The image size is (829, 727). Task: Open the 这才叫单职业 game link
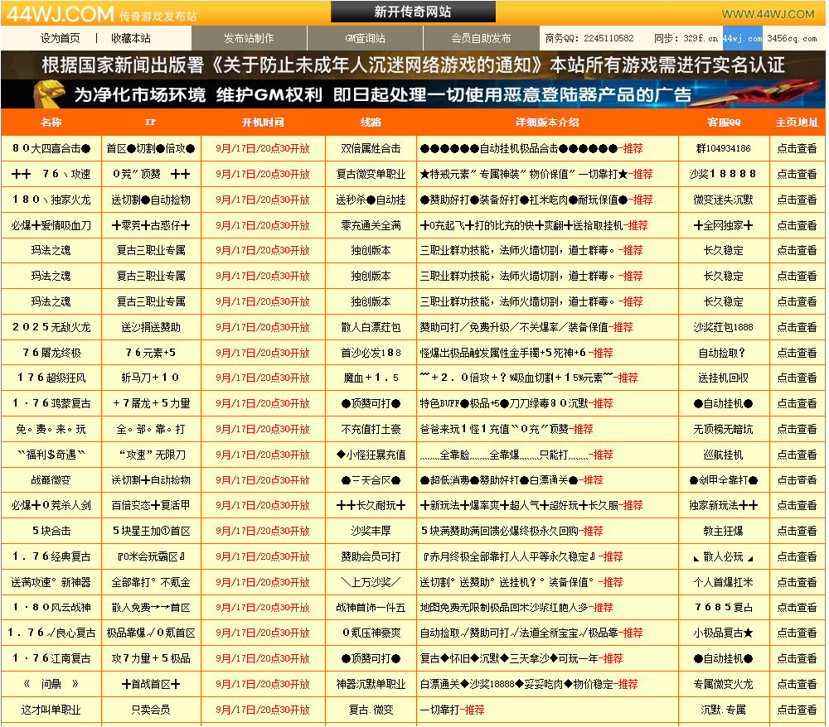click(x=51, y=710)
